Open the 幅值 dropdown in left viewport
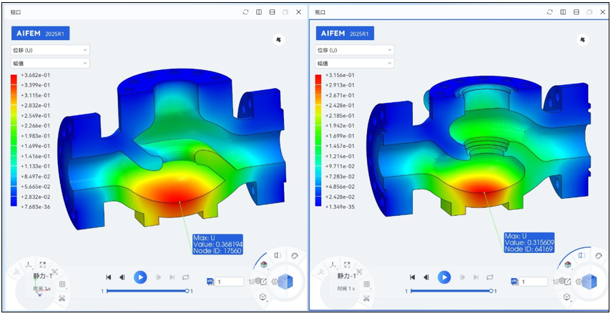The width and height of the screenshot is (613, 316). pos(50,63)
